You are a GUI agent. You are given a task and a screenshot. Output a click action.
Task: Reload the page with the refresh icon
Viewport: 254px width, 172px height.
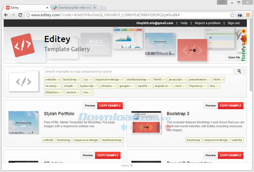20,15
